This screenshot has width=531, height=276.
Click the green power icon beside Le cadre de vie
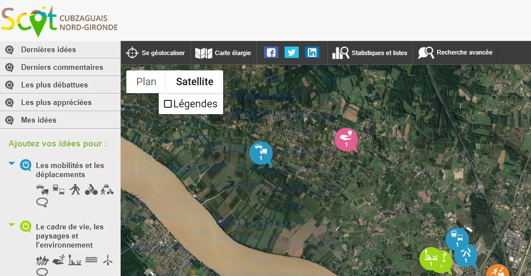tap(26, 227)
